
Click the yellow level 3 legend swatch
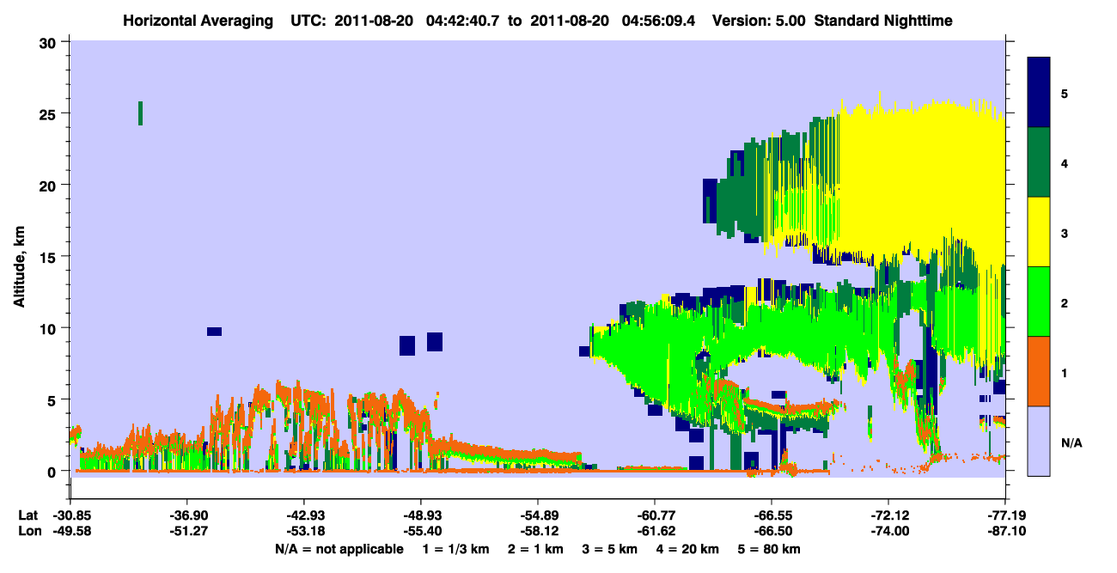(x=1040, y=232)
